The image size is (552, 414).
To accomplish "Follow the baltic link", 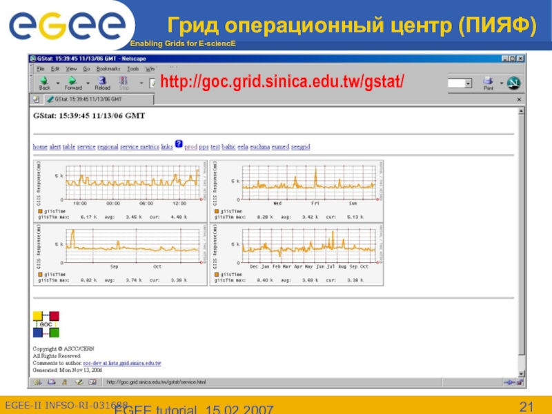I will click(x=228, y=147).
